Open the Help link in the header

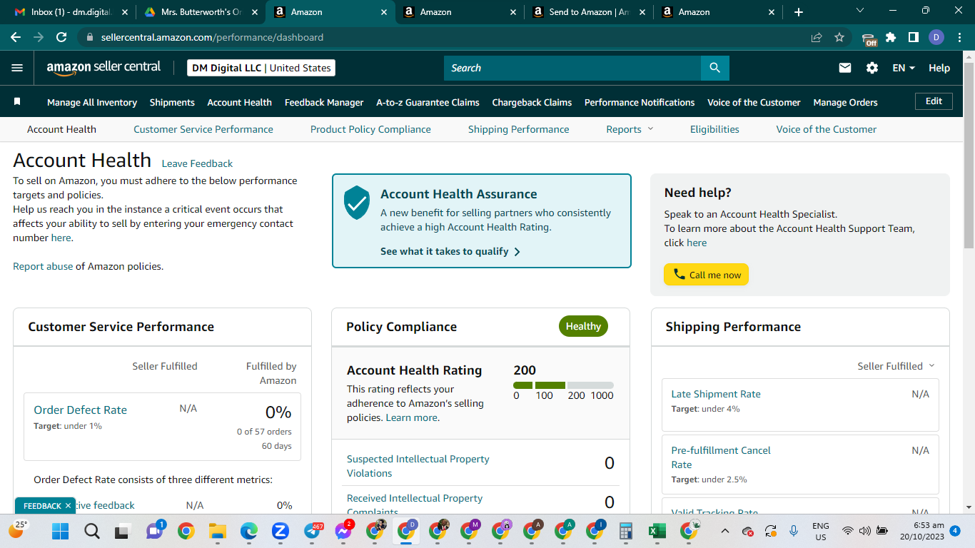point(939,68)
